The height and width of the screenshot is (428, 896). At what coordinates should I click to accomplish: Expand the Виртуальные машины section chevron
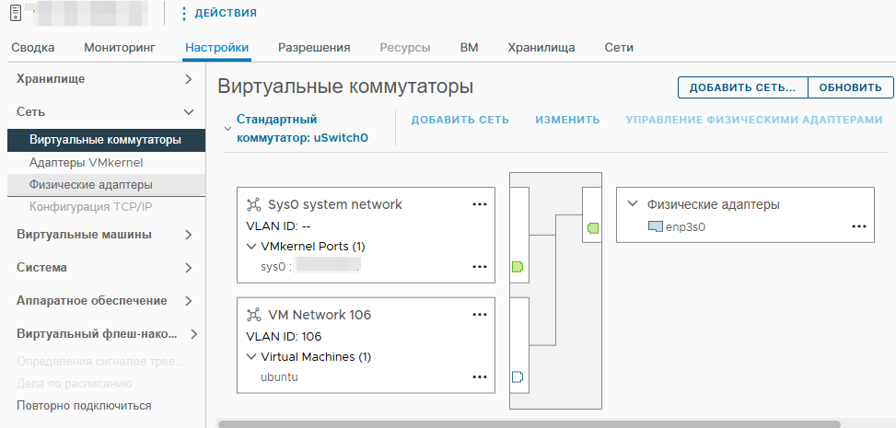point(189,235)
